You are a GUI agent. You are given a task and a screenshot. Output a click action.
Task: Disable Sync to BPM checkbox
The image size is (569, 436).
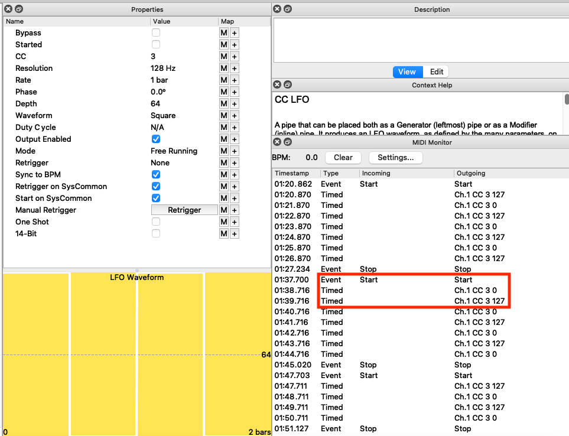(x=156, y=174)
